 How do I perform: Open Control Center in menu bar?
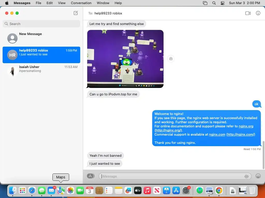(x=223, y=3)
